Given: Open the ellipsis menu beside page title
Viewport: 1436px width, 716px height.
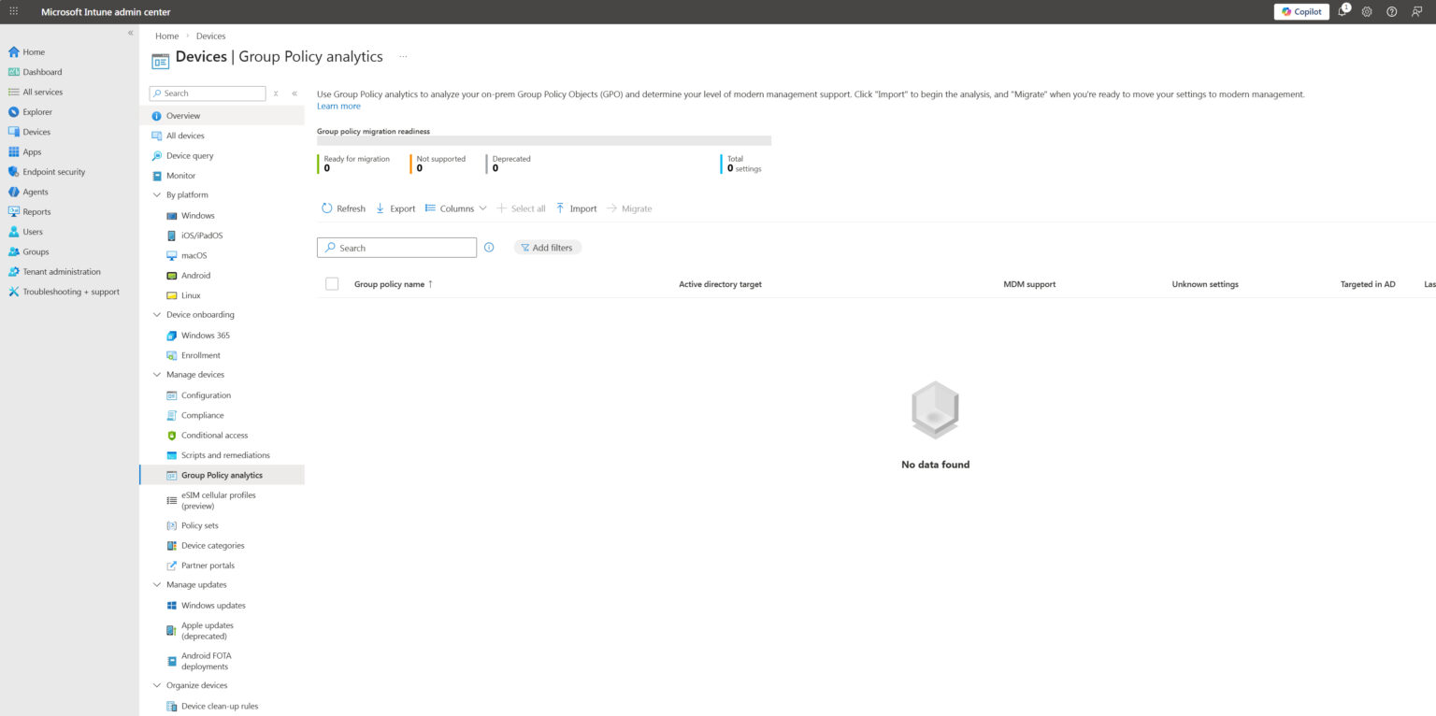Looking at the screenshot, I should pyautogui.click(x=403, y=57).
